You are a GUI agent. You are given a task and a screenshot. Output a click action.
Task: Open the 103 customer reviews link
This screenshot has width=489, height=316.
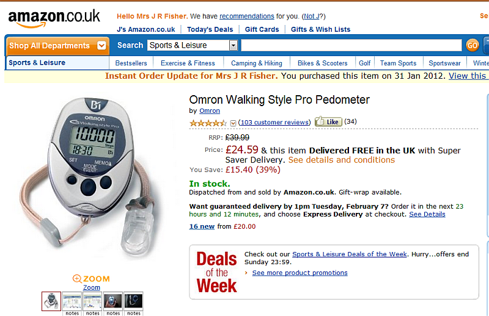[274, 123]
